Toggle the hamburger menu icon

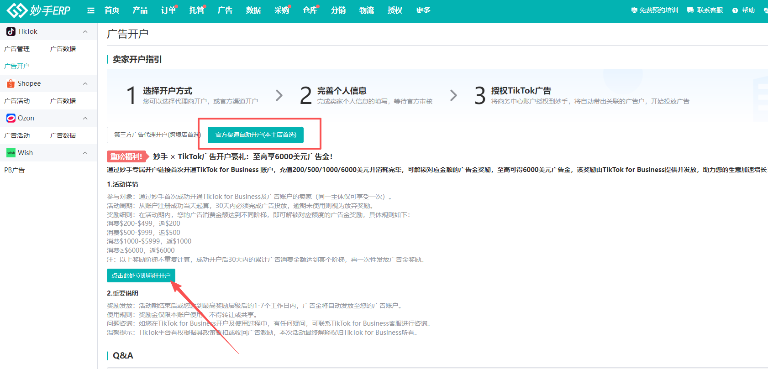click(x=91, y=10)
